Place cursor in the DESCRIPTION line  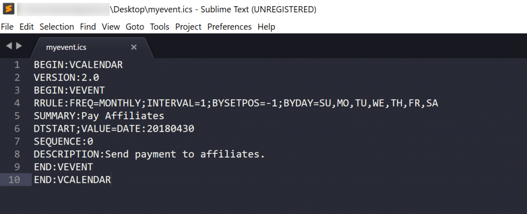[x=149, y=154]
